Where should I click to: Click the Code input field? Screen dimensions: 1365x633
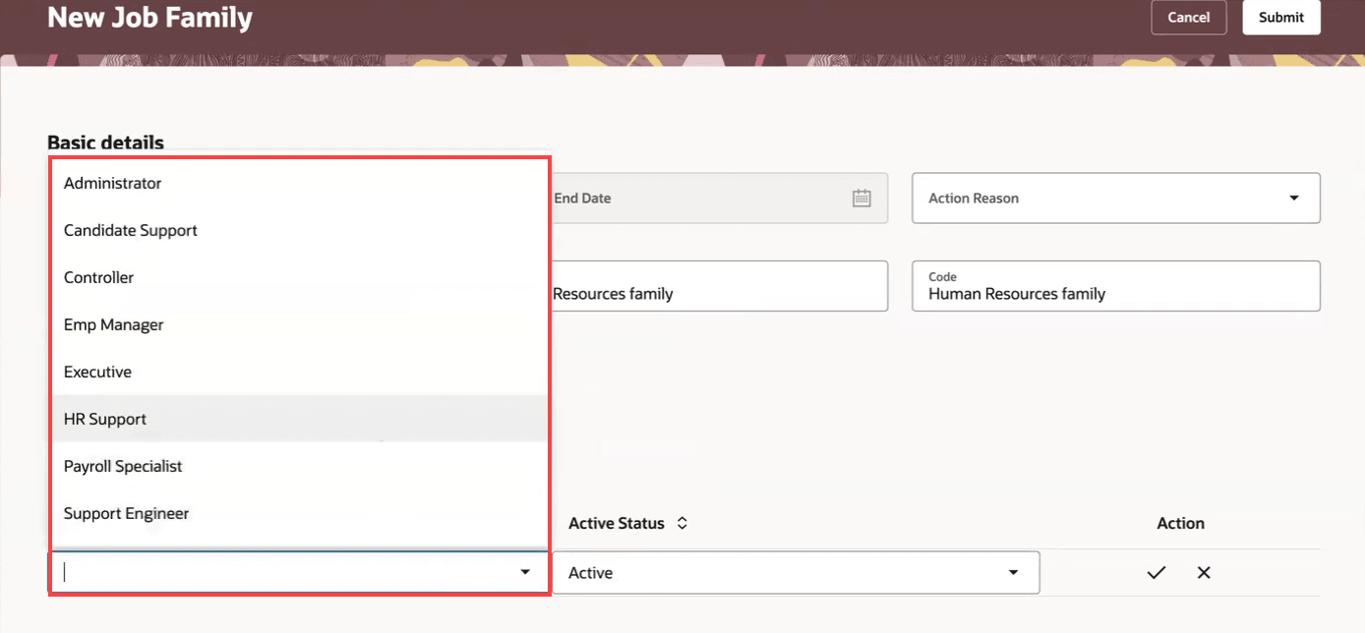point(1116,286)
